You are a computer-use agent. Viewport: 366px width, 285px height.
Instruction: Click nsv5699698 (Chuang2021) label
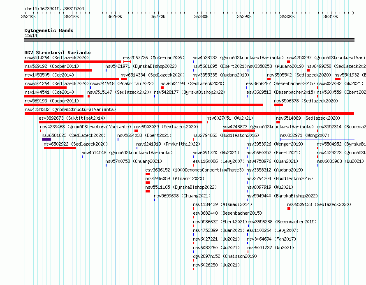tap(182, 196)
